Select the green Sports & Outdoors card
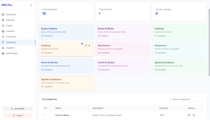The image size is (210, 120). coord(179,66)
